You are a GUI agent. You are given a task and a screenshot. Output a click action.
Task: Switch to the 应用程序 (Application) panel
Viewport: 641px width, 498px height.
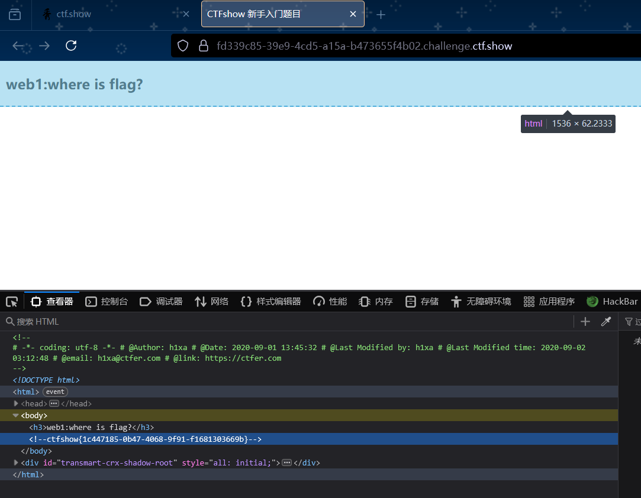[x=549, y=302]
